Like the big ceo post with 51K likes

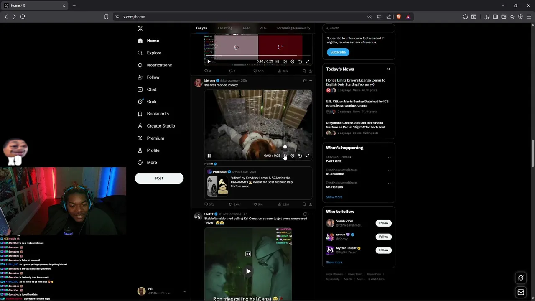pos(258,204)
